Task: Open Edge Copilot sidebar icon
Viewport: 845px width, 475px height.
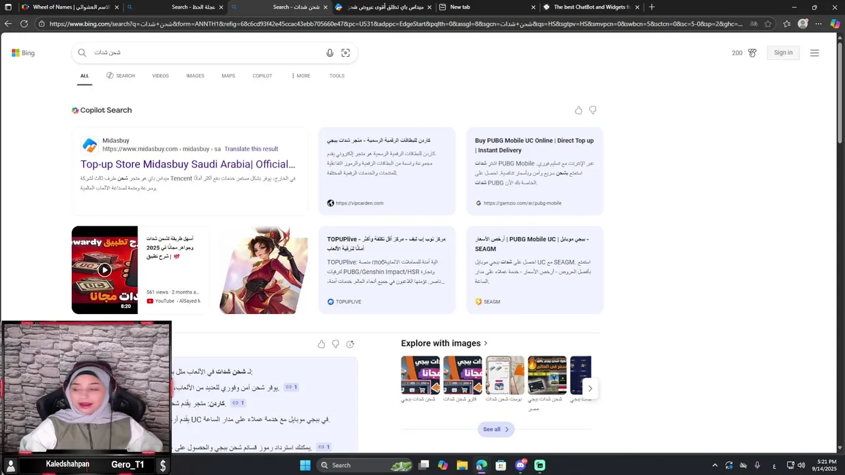Action: pyautogui.click(x=835, y=24)
